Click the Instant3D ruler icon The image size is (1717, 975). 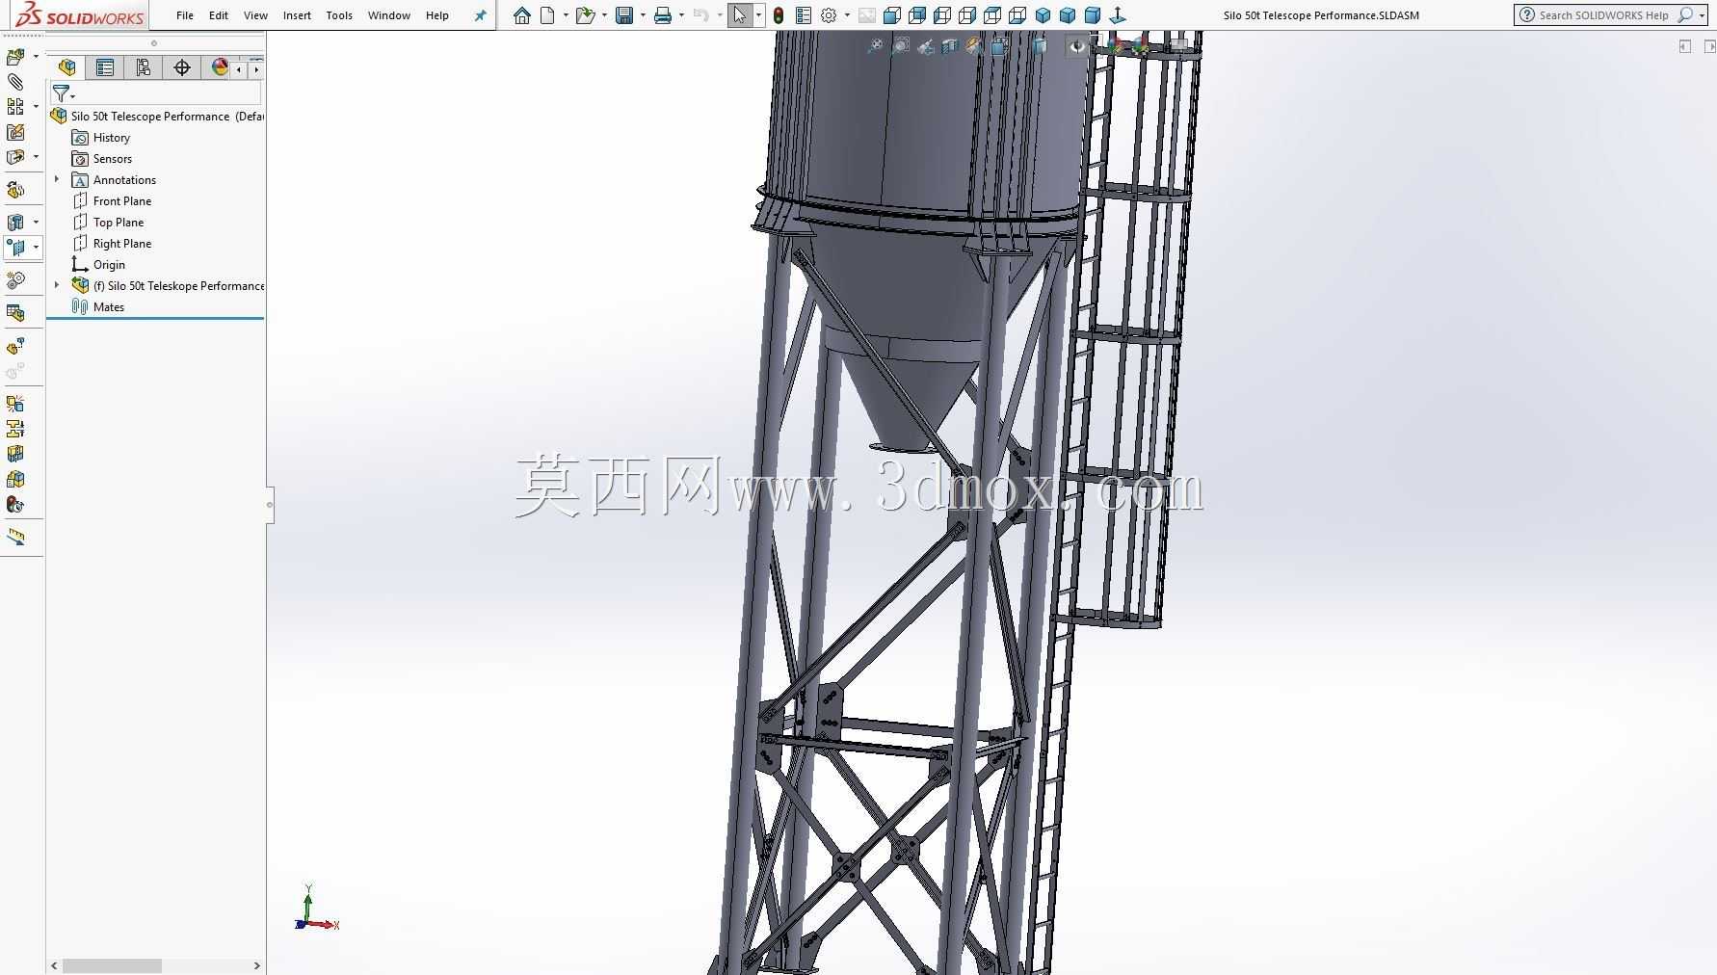click(x=15, y=537)
